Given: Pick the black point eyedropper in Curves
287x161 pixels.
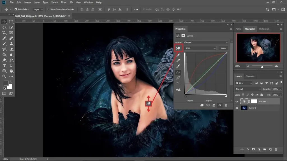Looking at the screenshot, I should point(178,55).
